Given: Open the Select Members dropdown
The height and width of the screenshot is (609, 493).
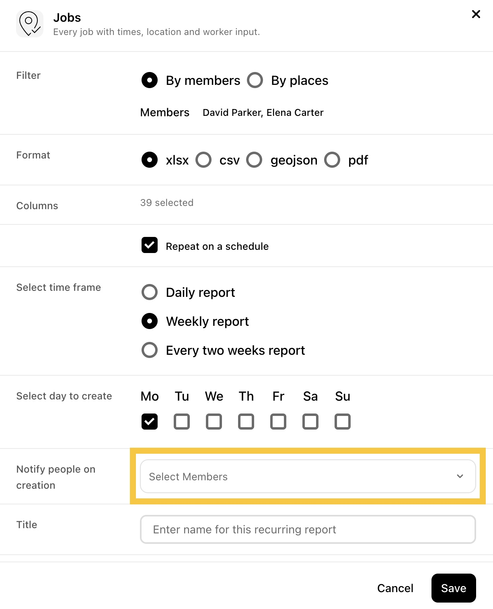Looking at the screenshot, I should pos(308,476).
